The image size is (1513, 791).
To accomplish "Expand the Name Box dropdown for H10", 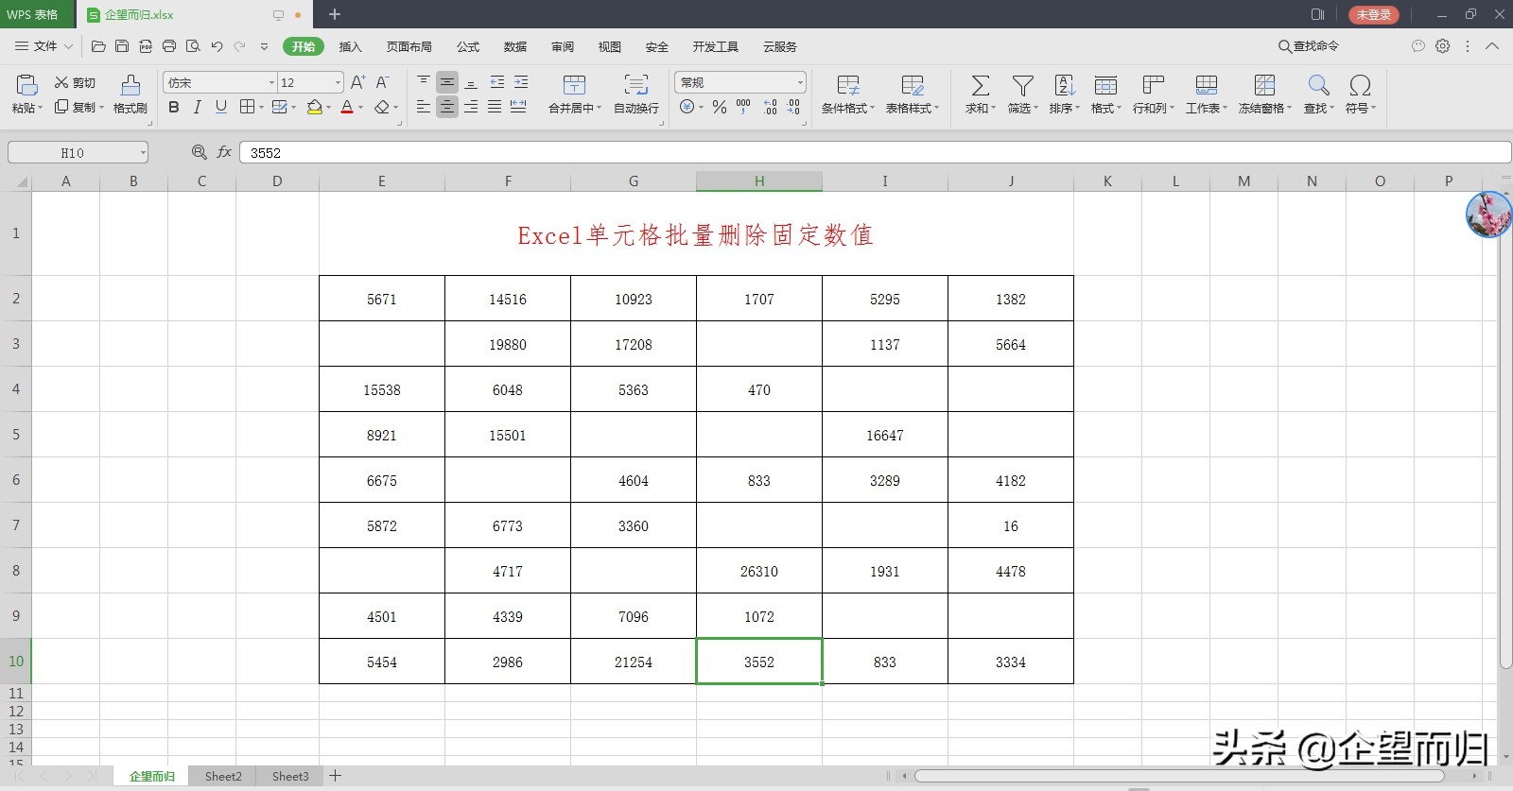I will click(x=143, y=152).
